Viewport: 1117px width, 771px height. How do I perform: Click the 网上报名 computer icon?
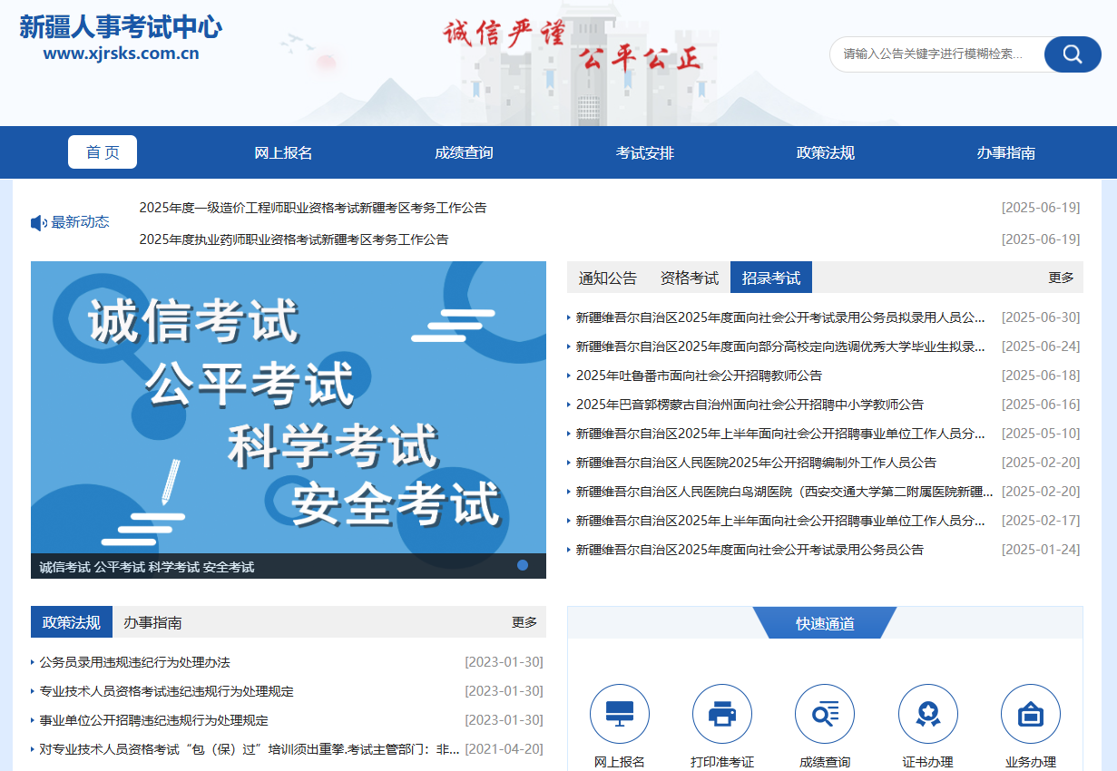click(x=620, y=714)
